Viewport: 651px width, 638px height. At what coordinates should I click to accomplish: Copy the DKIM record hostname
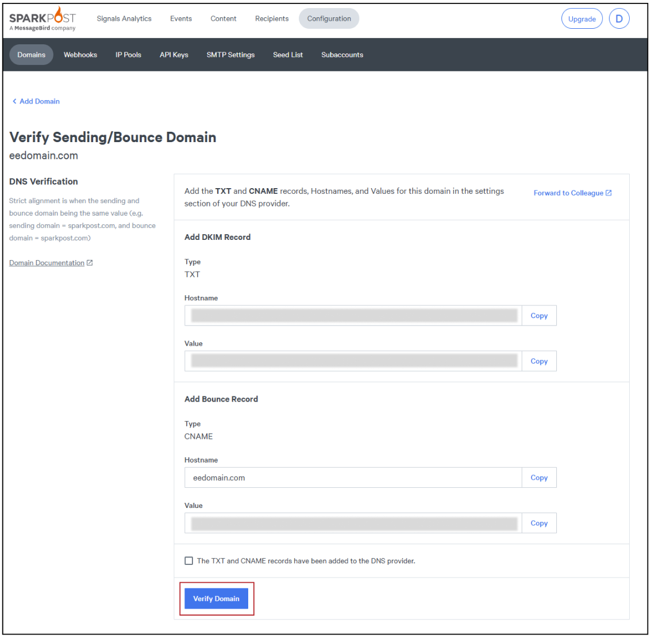[539, 316]
